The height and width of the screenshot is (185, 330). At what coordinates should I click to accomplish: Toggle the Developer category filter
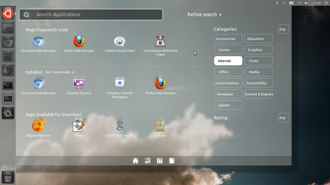coord(228,94)
